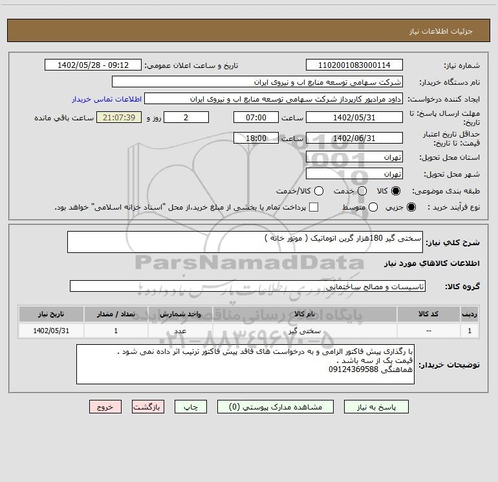This screenshot has width=498, height=482.
Task: Click the عدد unit cell
Action: [180, 331]
